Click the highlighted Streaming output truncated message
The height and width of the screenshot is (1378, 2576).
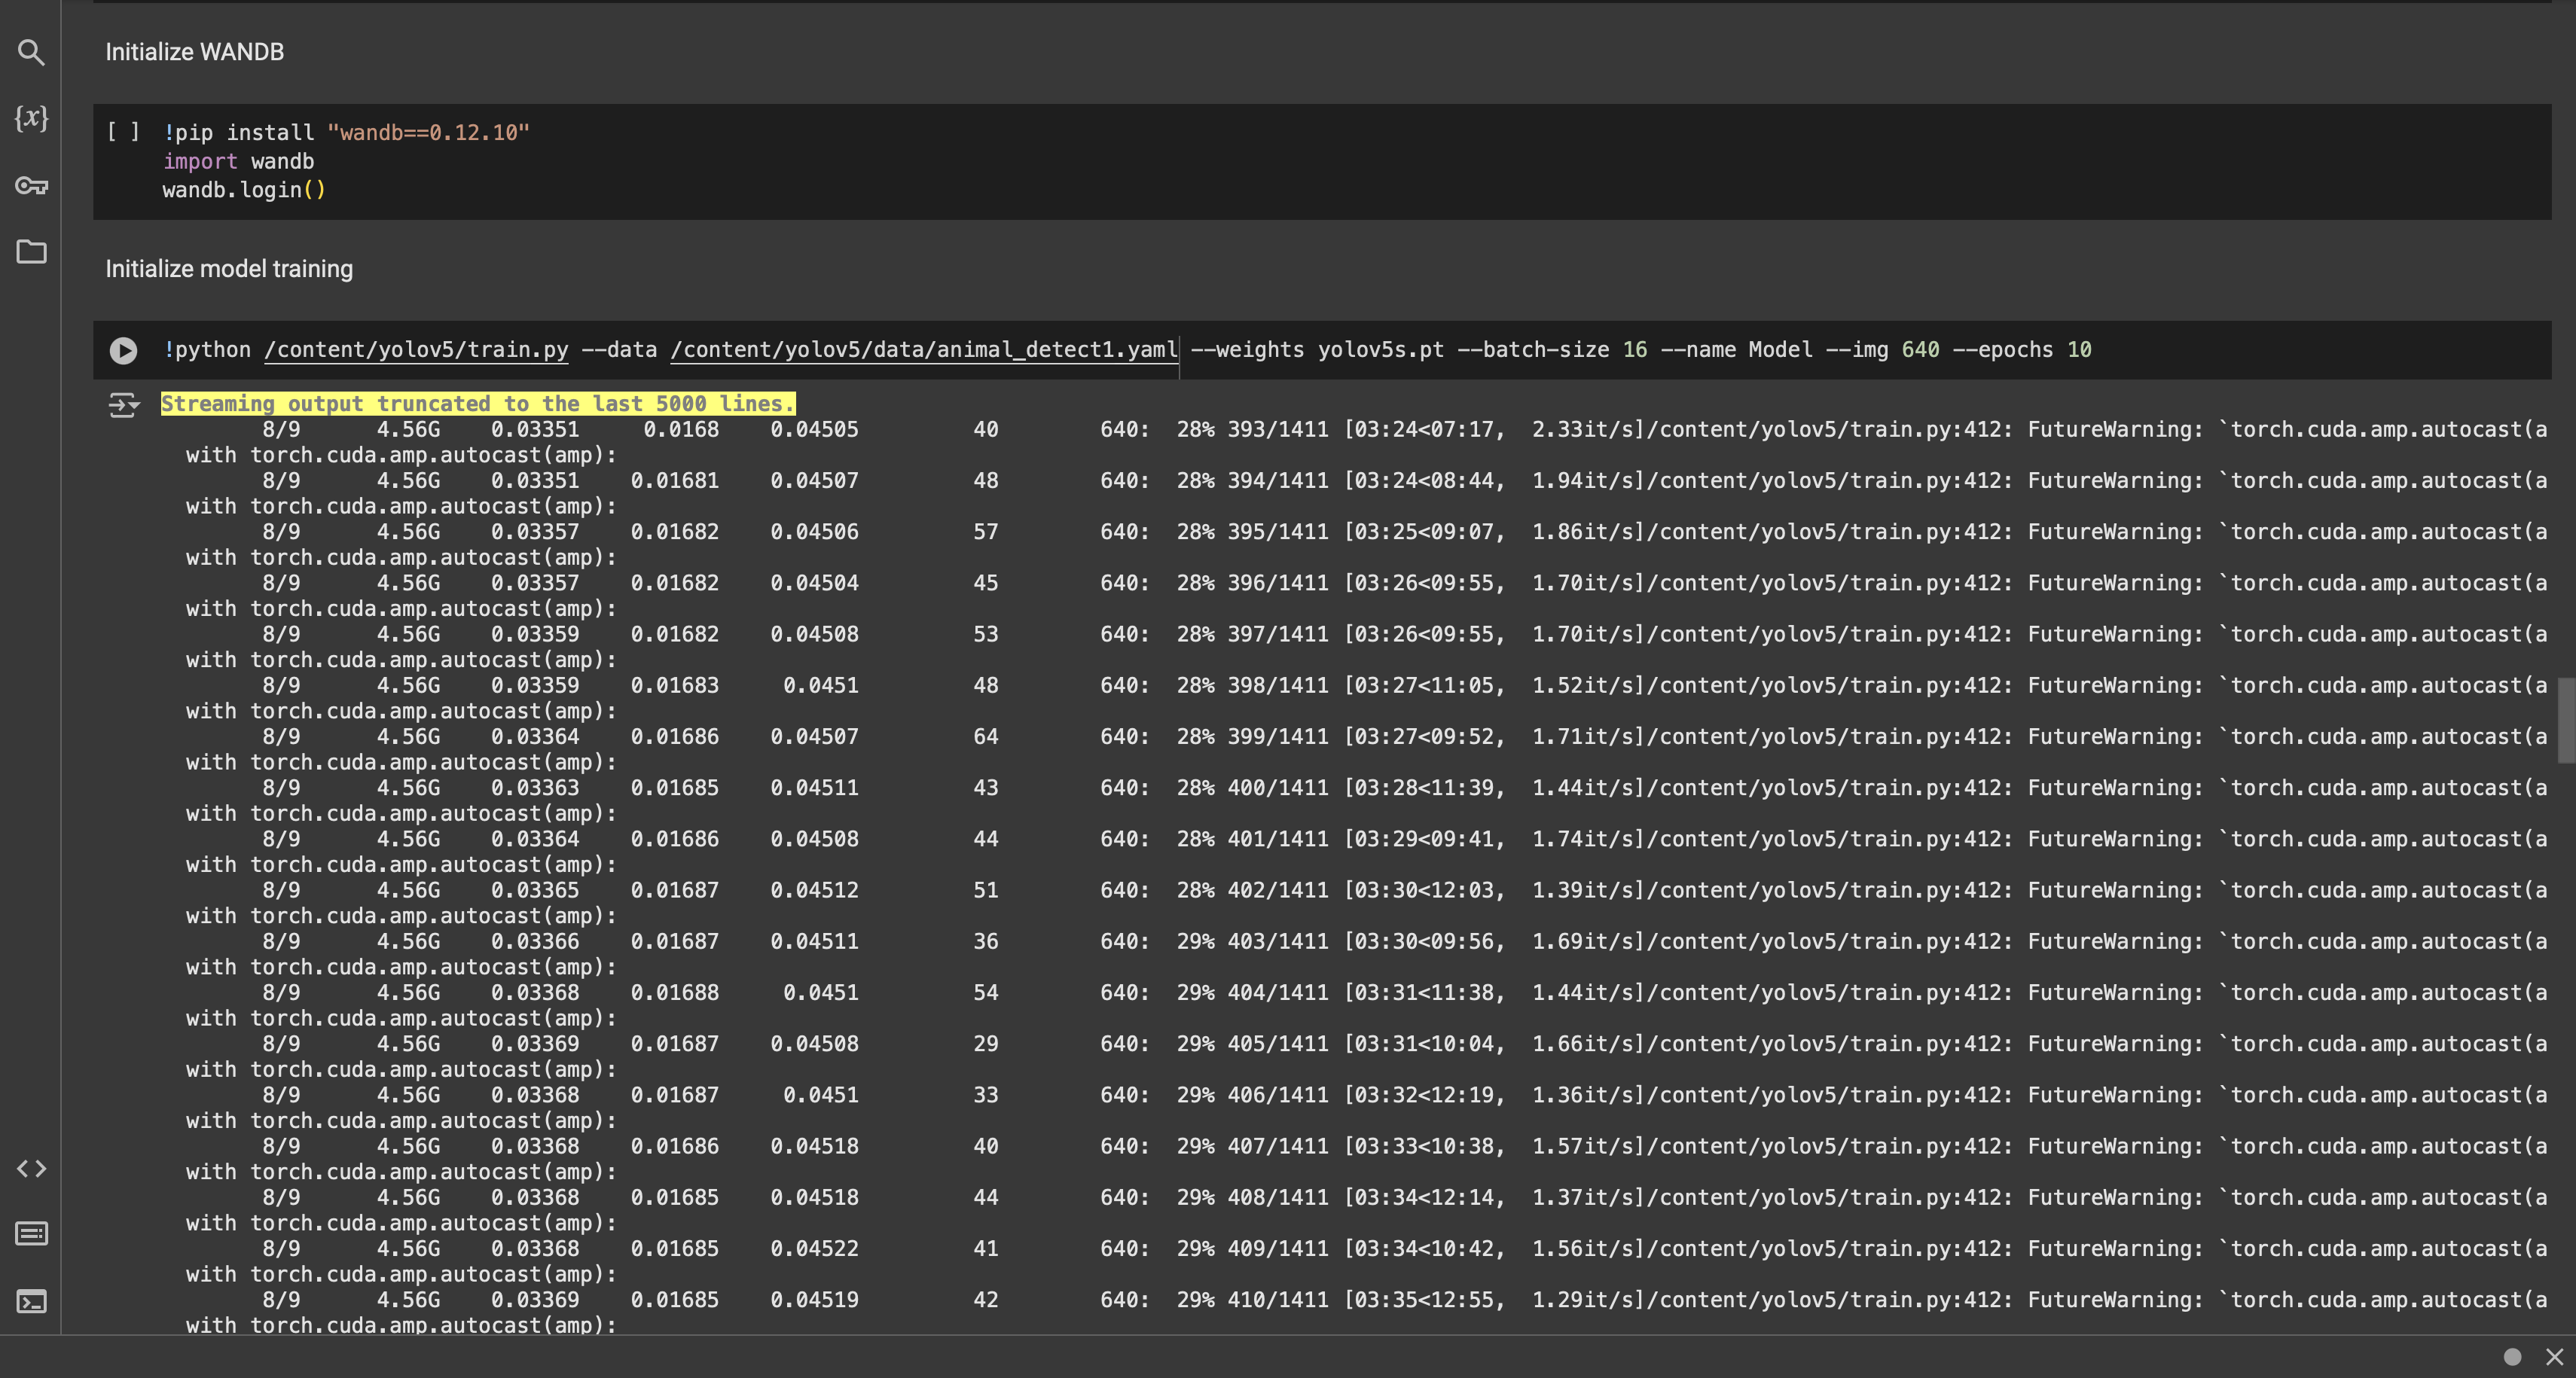click(478, 404)
